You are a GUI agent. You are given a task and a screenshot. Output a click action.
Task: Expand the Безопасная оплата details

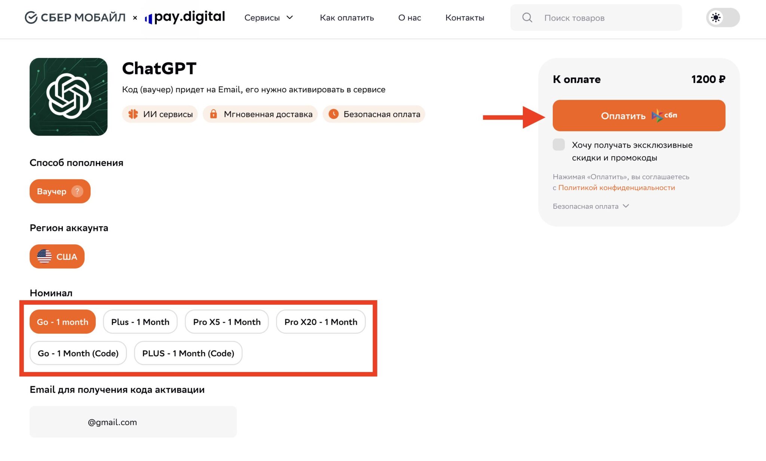point(591,206)
